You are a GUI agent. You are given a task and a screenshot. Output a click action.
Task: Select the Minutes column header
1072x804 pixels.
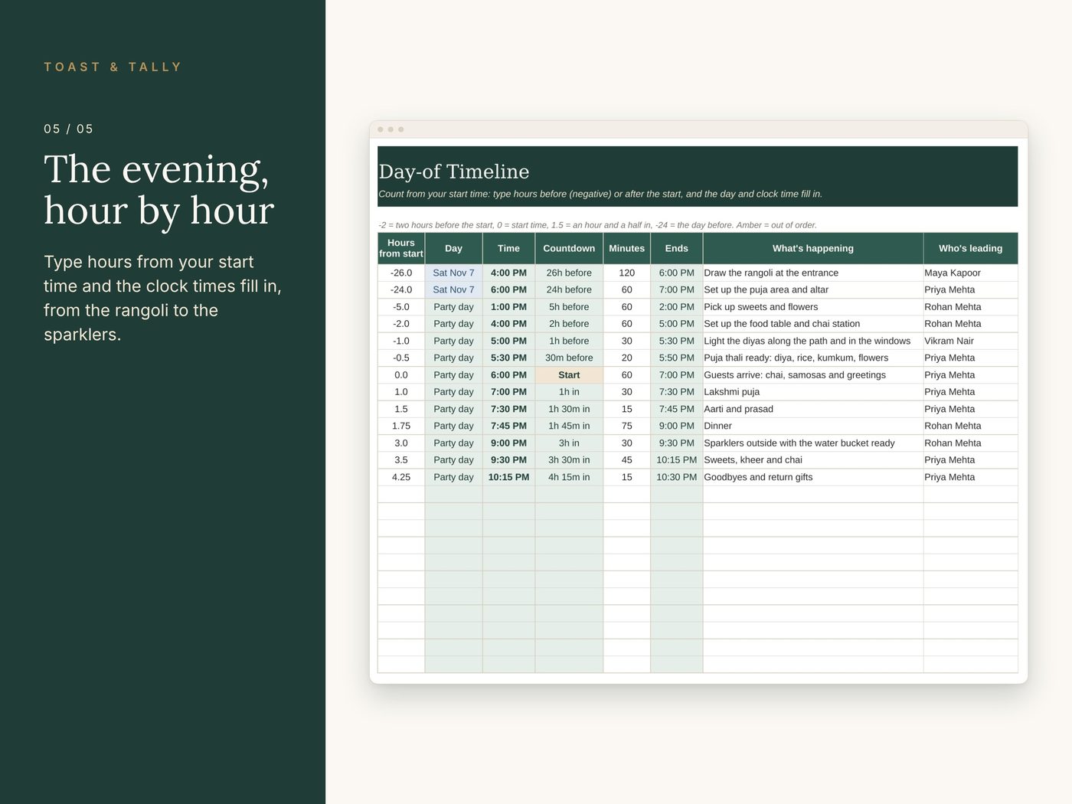pos(627,248)
